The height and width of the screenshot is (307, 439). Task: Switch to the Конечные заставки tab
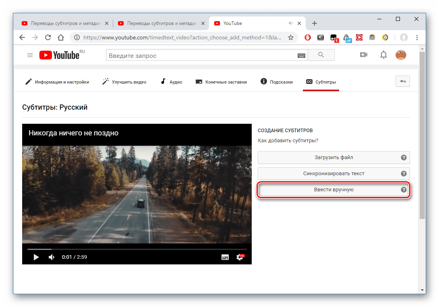click(x=221, y=82)
